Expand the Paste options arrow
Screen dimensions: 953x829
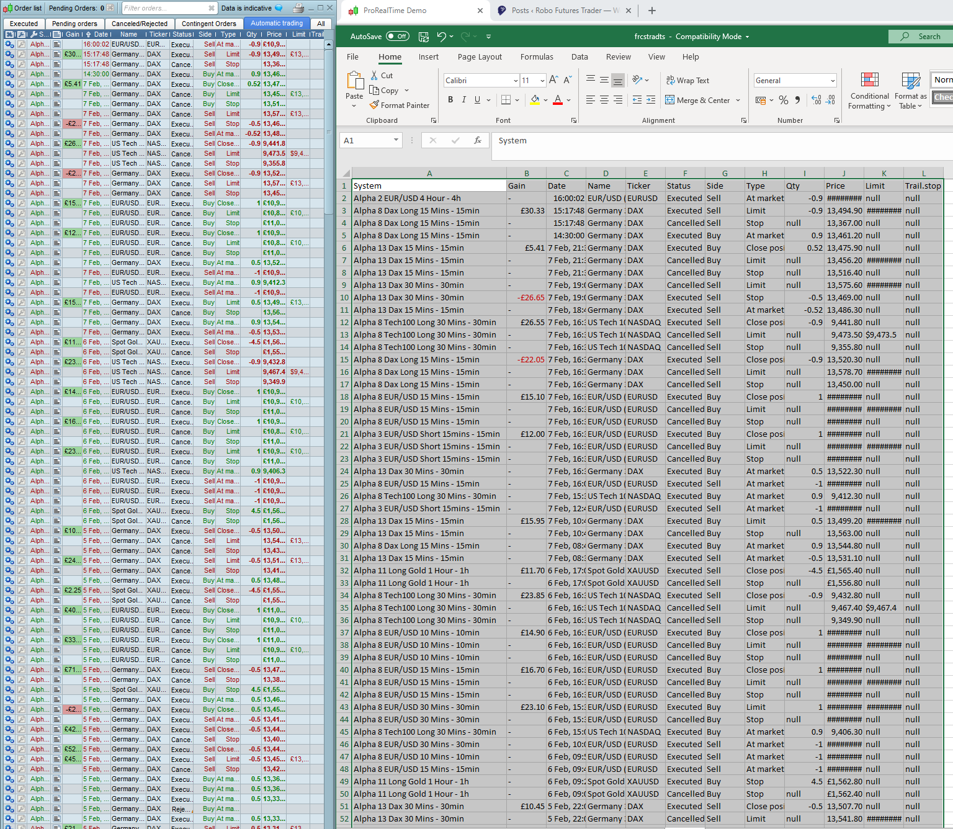click(x=354, y=105)
